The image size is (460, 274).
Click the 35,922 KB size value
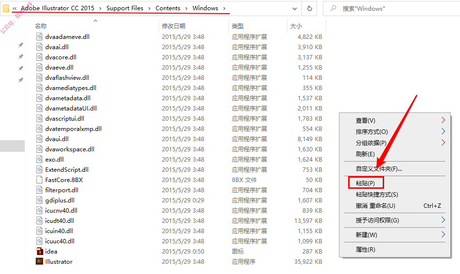coord(308,262)
